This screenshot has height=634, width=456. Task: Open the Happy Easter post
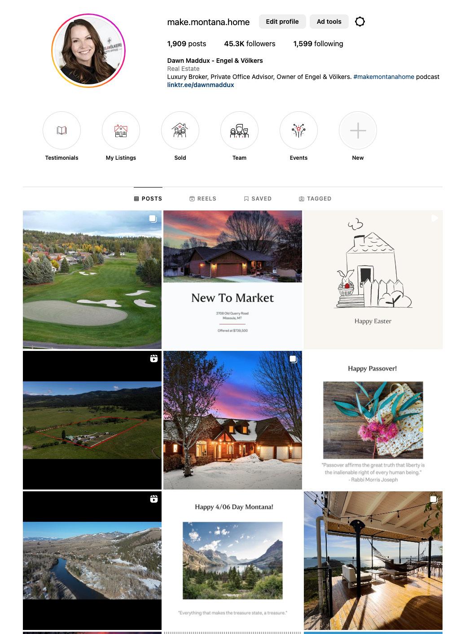pyautogui.click(x=373, y=280)
